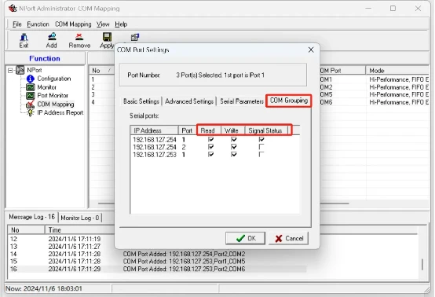Image resolution: width=435 pixels, height=297 pixels.
Task: Click the Signal Status column header
Action: tap(266, 130)
